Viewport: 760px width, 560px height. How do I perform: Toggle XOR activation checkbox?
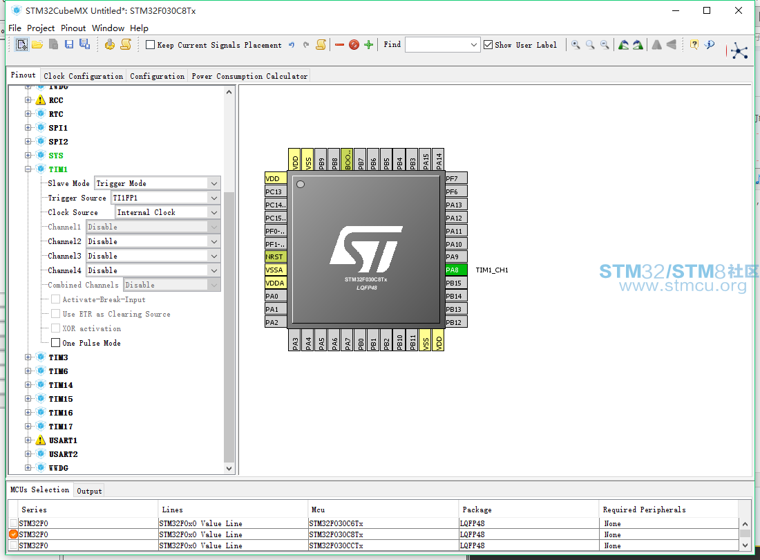(x=56, y=328)
